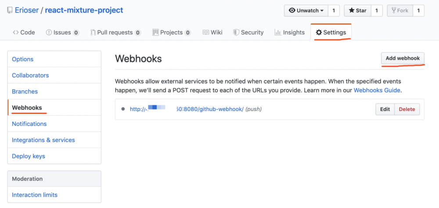This screenshot has height=208, width=439.
Task: Delete the github-webhook entry
Action: pyautogui.click(x=407, y=109)
